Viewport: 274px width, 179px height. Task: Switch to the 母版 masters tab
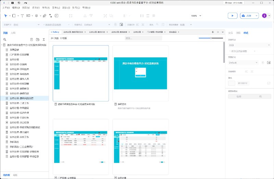(15, 175)
